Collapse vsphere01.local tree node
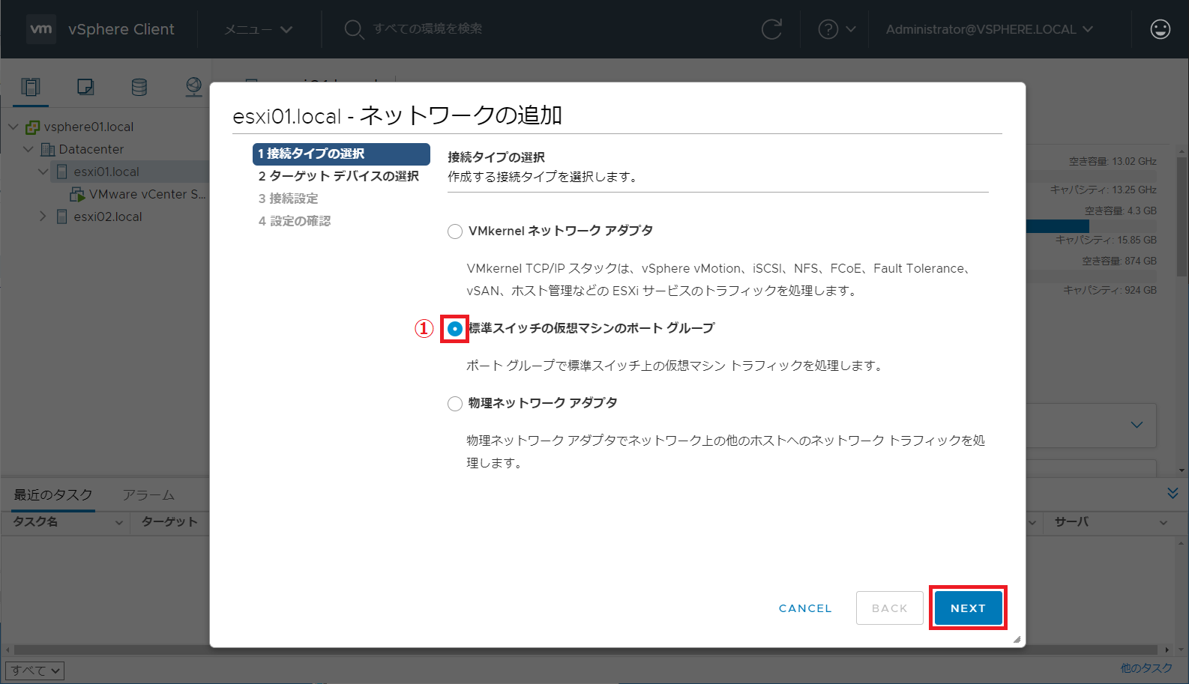The height and width of the screenshot is (684, 1189). 13,127
